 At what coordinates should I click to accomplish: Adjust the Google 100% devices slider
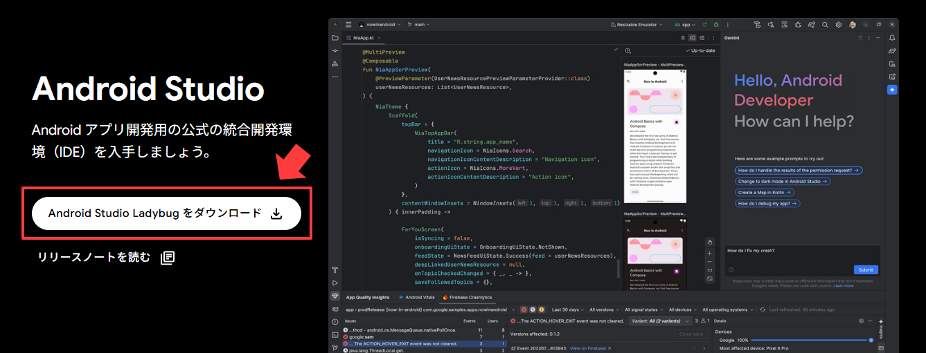pos(812,340)
